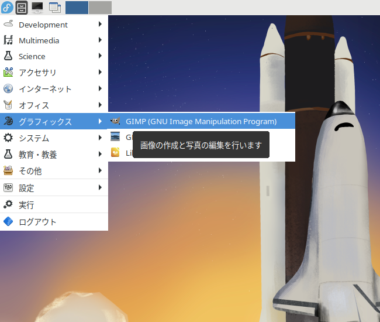Click the 教育・教養 flask icon

8,154
